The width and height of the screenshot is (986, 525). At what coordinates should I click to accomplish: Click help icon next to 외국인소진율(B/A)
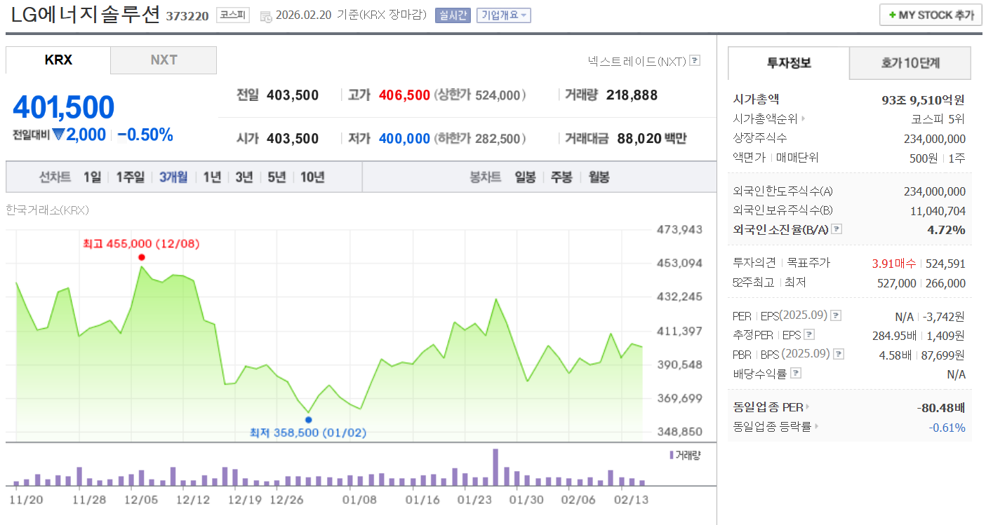click(x=837, y=229)
